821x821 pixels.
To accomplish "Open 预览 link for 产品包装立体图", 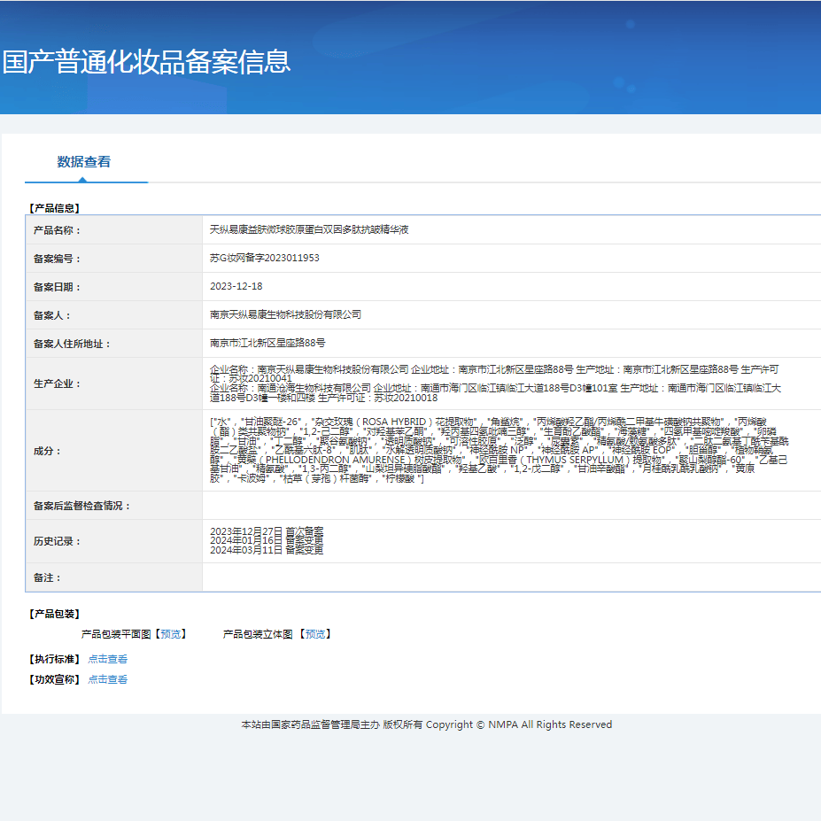I will point(314,634).
